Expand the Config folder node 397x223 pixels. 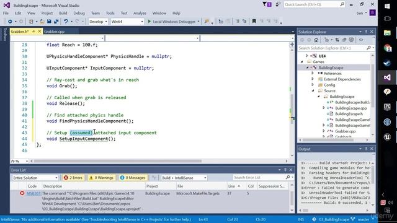pos(313,85)
